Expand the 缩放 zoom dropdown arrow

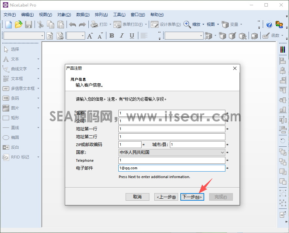coord(204,25)
